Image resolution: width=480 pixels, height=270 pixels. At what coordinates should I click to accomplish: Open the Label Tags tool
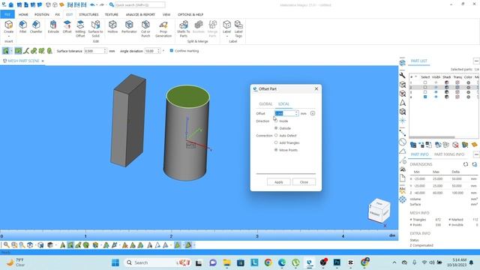click(238, 28)
